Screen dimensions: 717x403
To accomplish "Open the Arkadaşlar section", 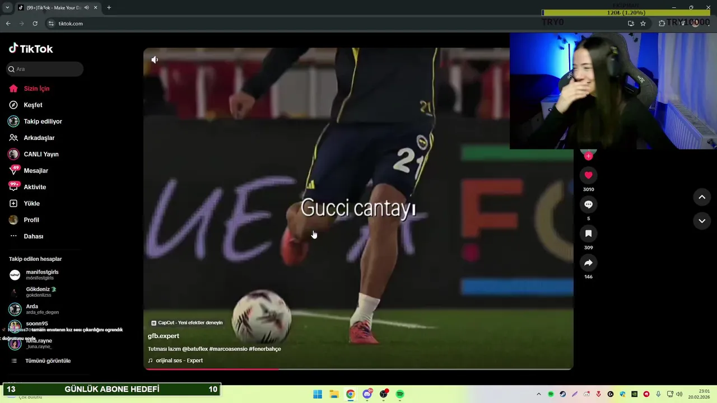I will tap(31, 138).
